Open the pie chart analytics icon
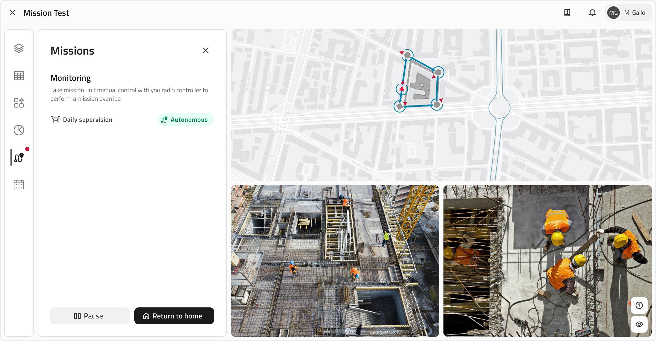The width and height of the screenshot is (656, 341). pos(19,130)
